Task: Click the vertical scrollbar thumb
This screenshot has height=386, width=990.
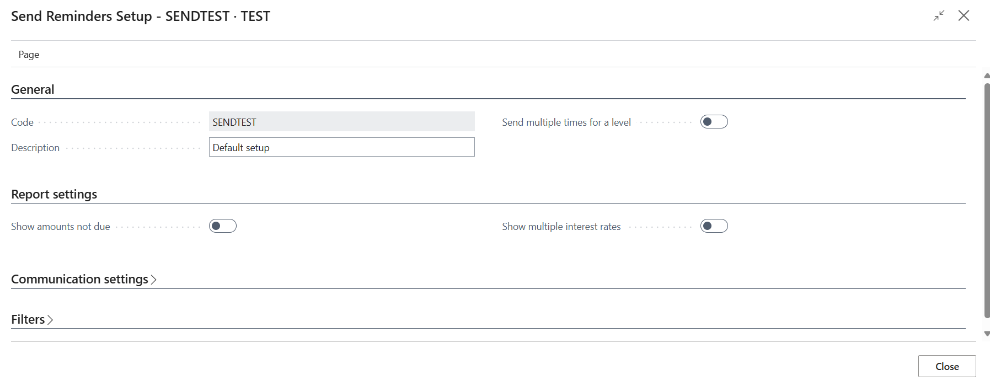Action: 987,201
